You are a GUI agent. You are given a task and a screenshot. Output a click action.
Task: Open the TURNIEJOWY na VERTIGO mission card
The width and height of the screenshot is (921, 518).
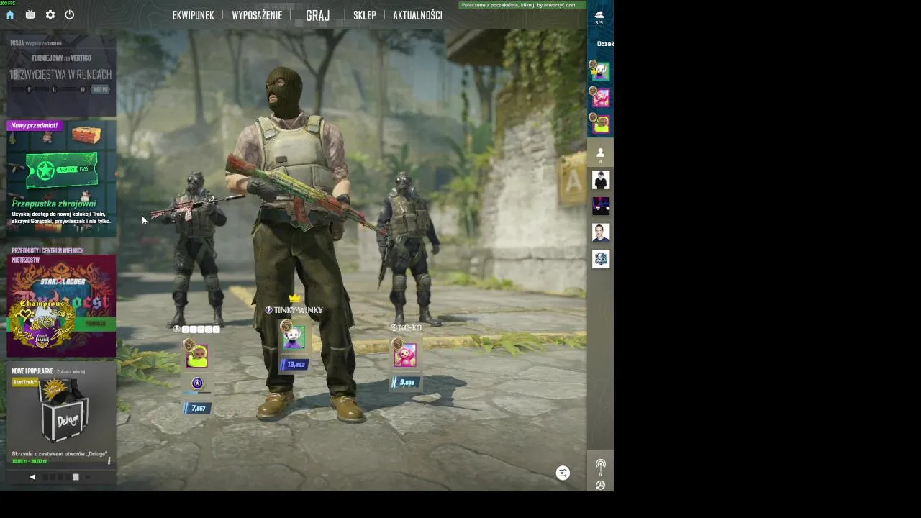point(61,76)
